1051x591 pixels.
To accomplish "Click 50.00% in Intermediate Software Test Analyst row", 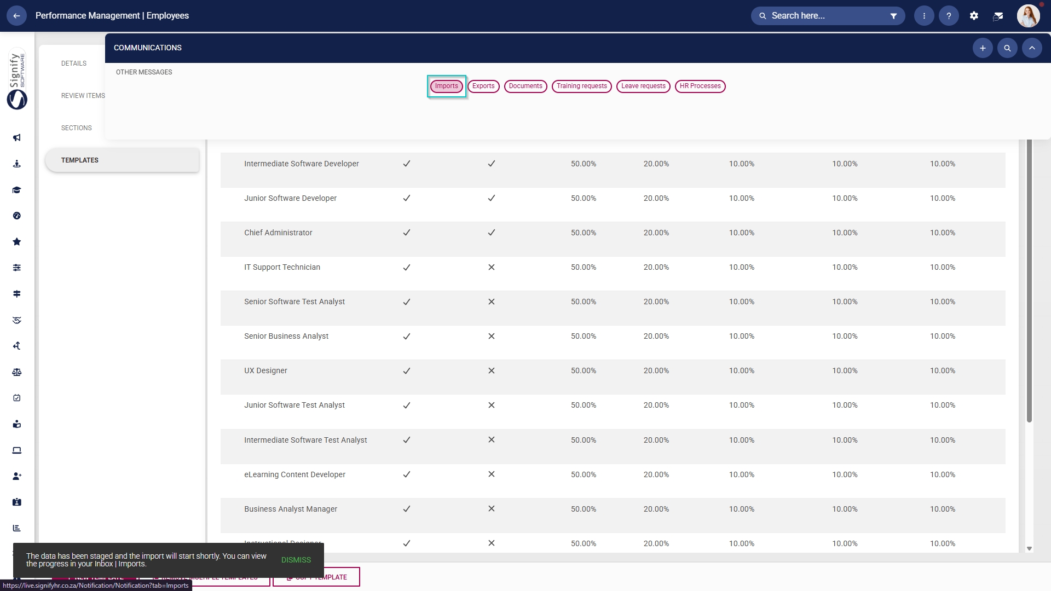I will 584,440.
